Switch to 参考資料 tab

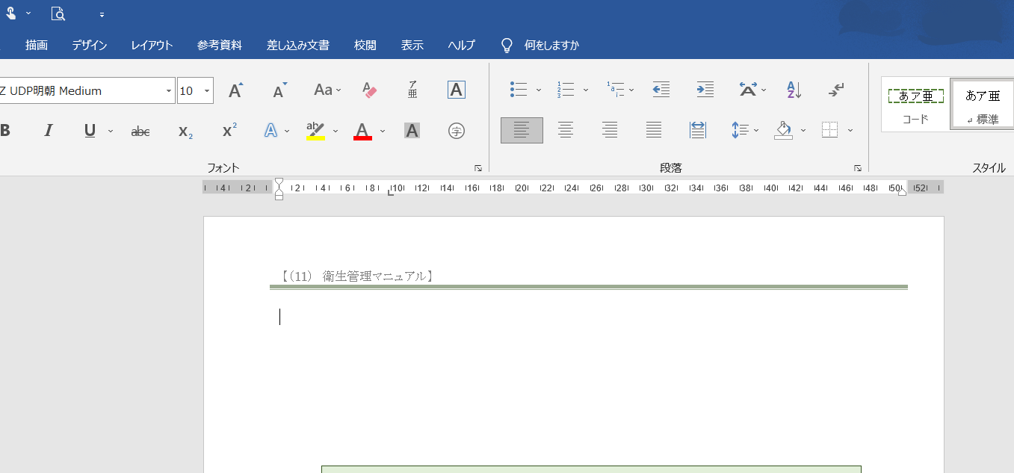[220, 45]
